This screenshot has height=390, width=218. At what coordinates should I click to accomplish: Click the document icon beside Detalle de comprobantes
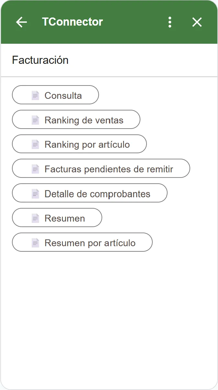[x=36, y=193]
